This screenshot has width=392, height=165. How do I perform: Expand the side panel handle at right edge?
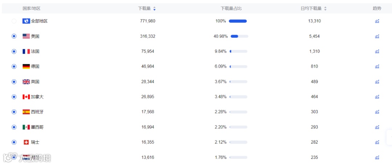click(389, 137)
